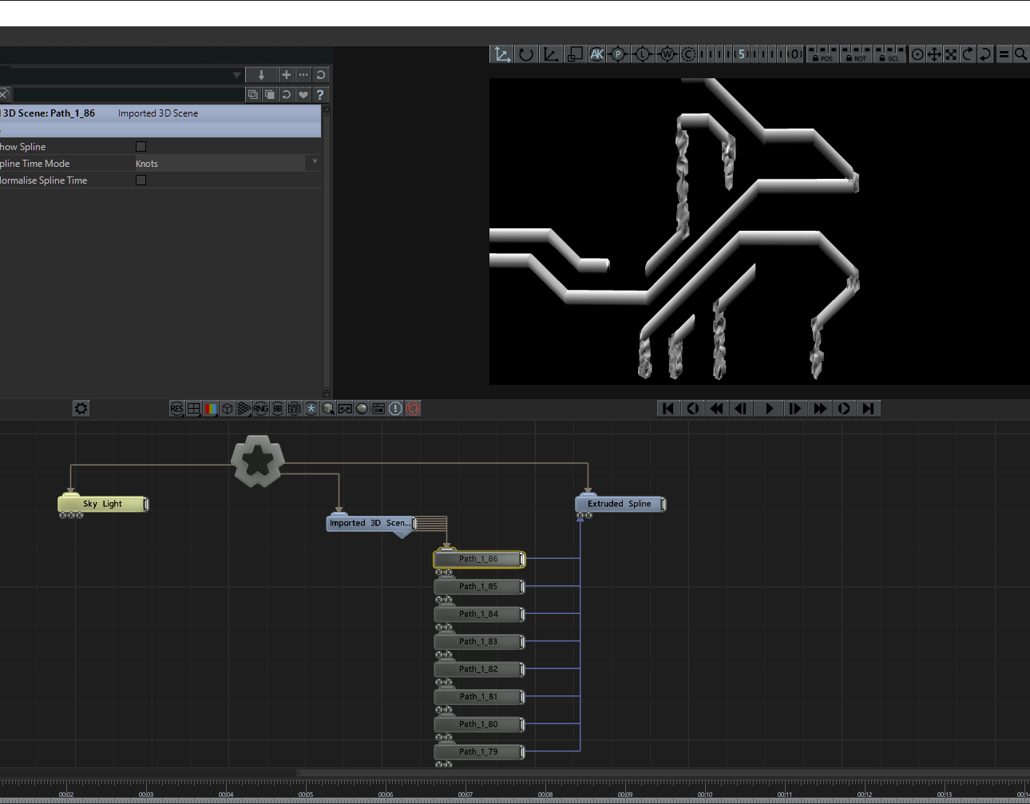Click the ellipsis more options button
1030x804 pixels.
pos(303,75)
